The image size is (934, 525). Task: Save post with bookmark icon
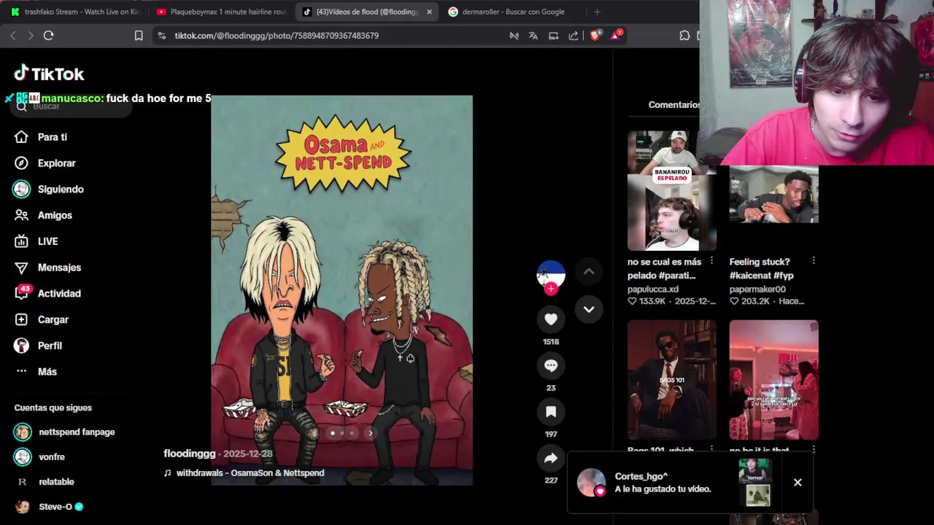point(551,412)
